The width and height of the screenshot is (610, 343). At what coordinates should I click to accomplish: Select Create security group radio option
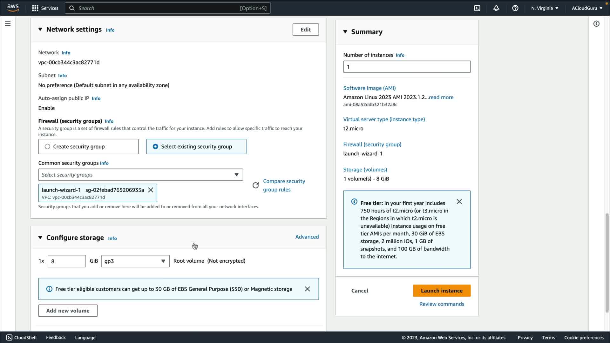(47, 147)
